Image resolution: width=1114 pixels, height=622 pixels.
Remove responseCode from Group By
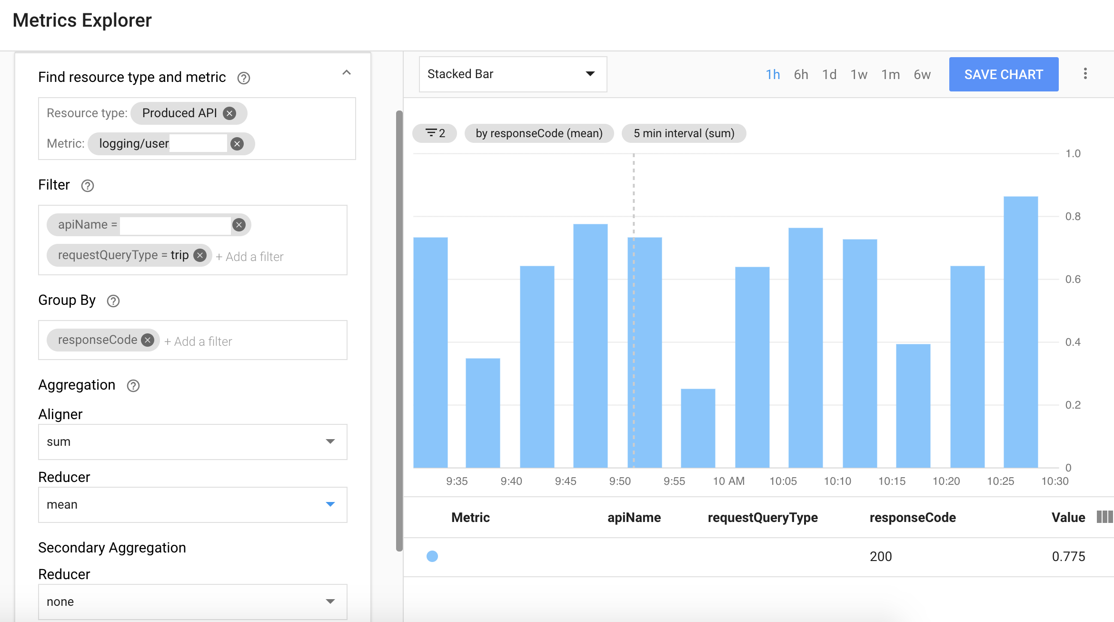148,340
